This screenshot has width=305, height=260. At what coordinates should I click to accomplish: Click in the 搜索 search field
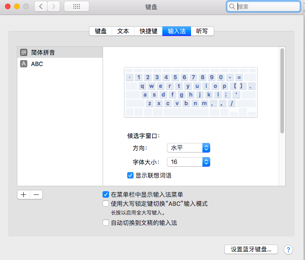click(267, 6)
